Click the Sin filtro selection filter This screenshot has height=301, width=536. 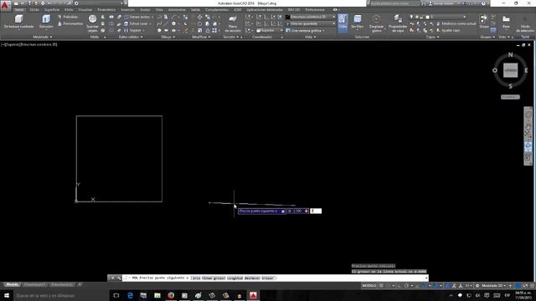(358, 23)
